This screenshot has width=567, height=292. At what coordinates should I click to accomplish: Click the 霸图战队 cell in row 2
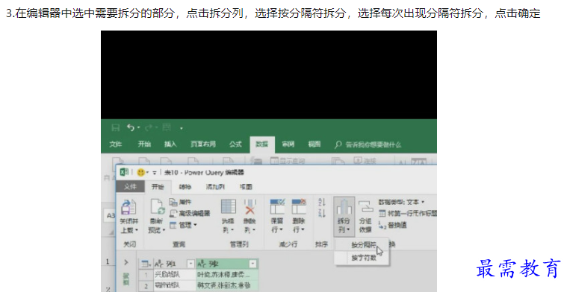[x=174, y=285]
